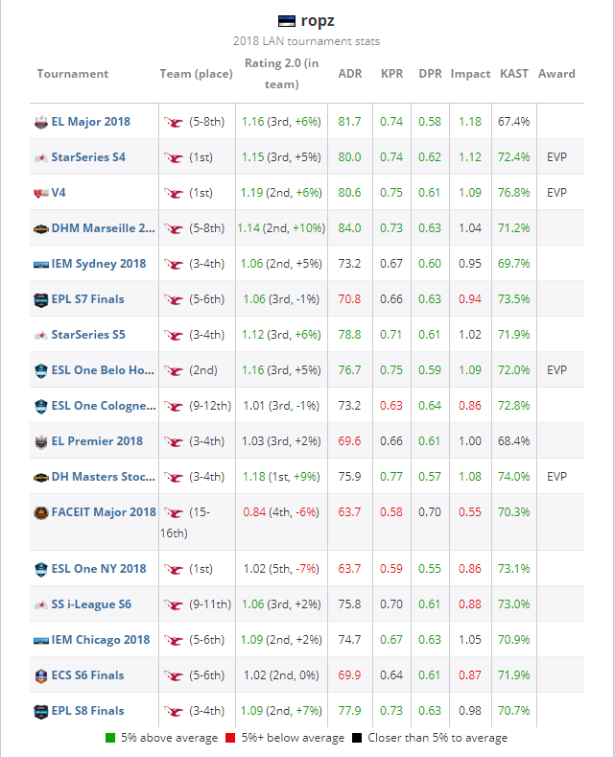Open the FACEIT Major 2018 link
The height and width of the screenshot is (757, 615).
click(x=104, y=511)
